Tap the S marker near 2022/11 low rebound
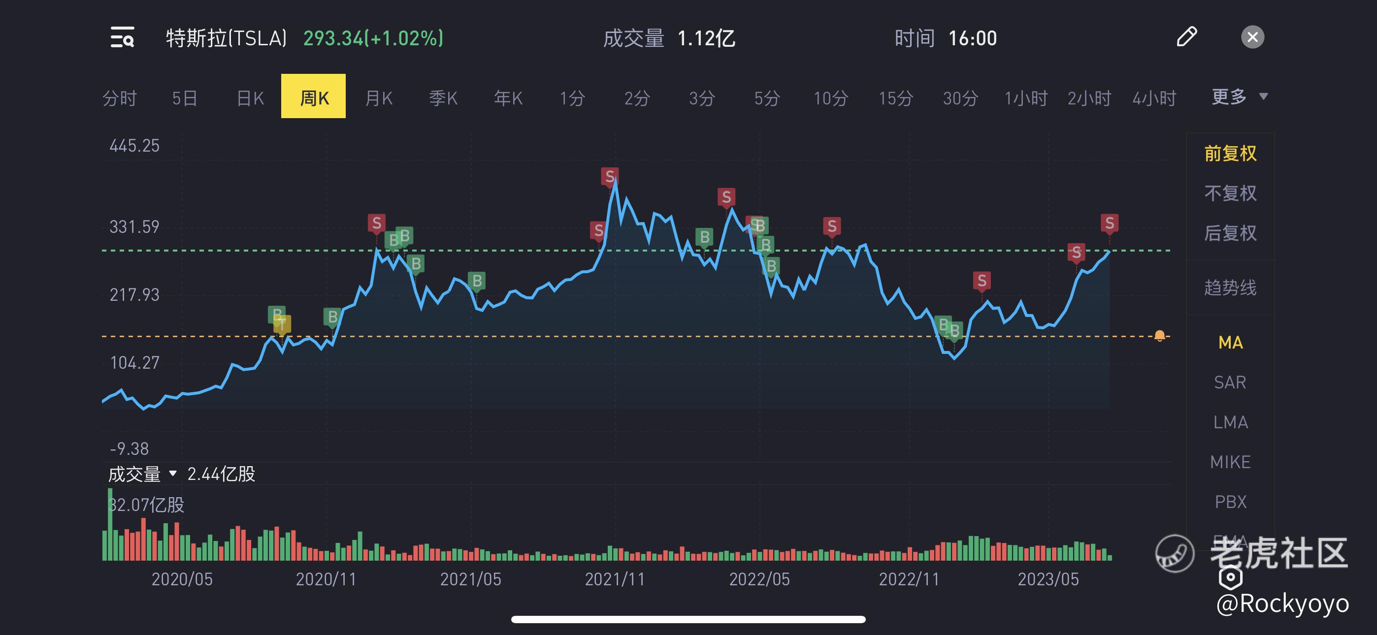Image resolution: width=1377 pixels, height=635 pixels. [x=982, y=281]
